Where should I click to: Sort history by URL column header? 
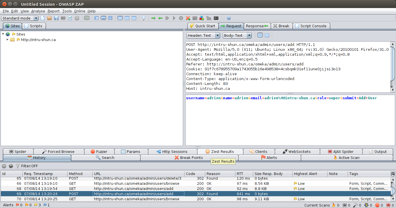138,174
